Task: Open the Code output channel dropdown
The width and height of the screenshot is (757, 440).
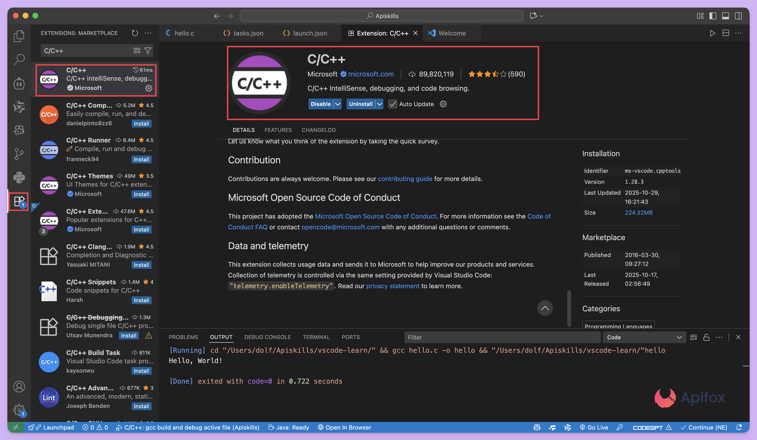Action: pos(644,337)
